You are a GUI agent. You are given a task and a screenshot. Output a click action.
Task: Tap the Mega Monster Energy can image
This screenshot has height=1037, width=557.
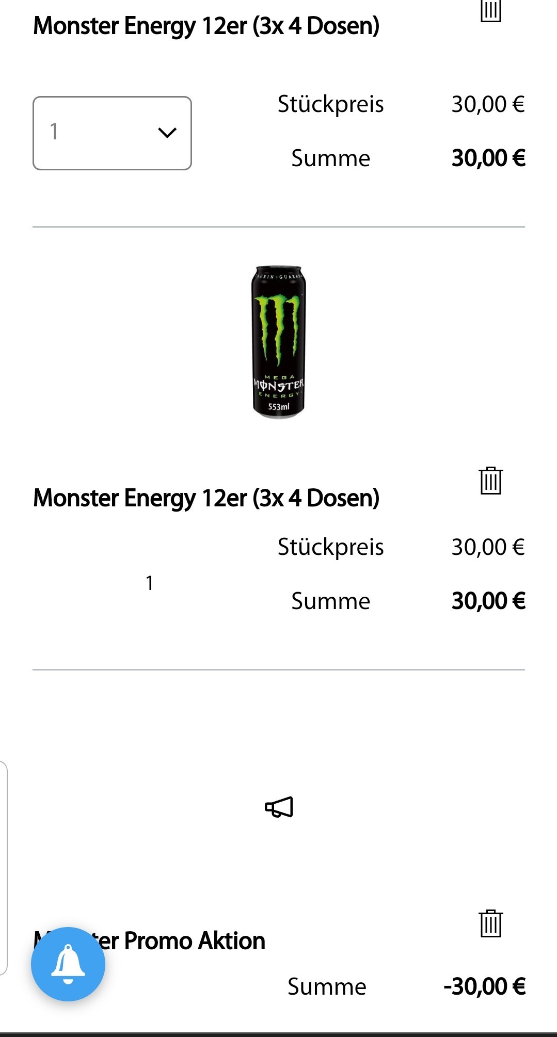(x=279, y=342)
